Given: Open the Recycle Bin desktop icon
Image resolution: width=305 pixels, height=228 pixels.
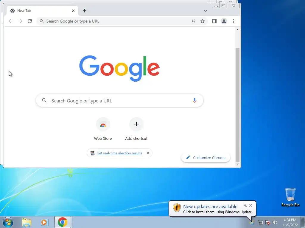Looking at the screenshot, I should [290, 197].
